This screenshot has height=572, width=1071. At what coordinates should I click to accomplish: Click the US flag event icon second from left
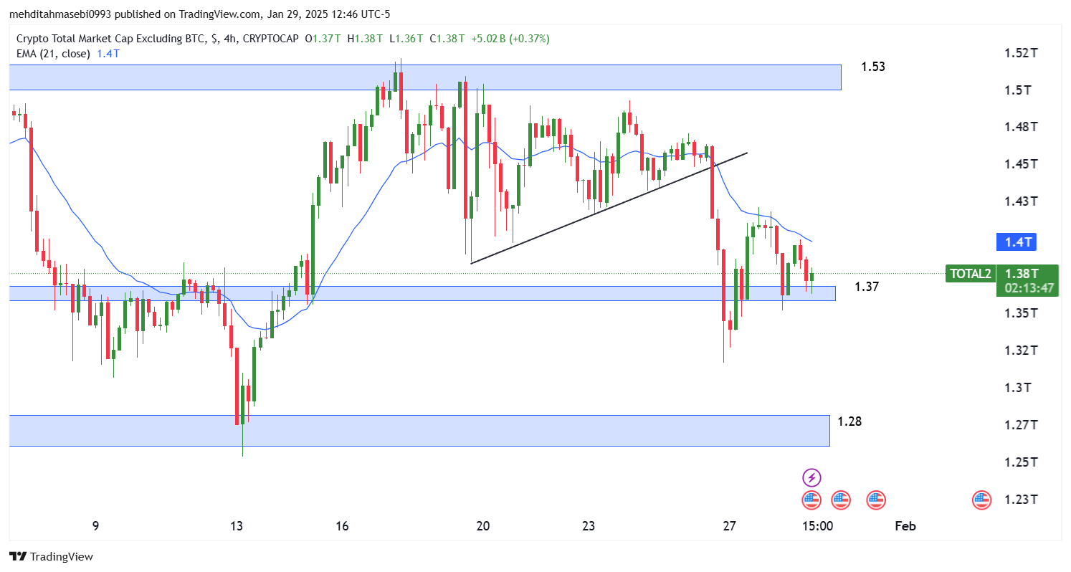[x=840, y=500]
